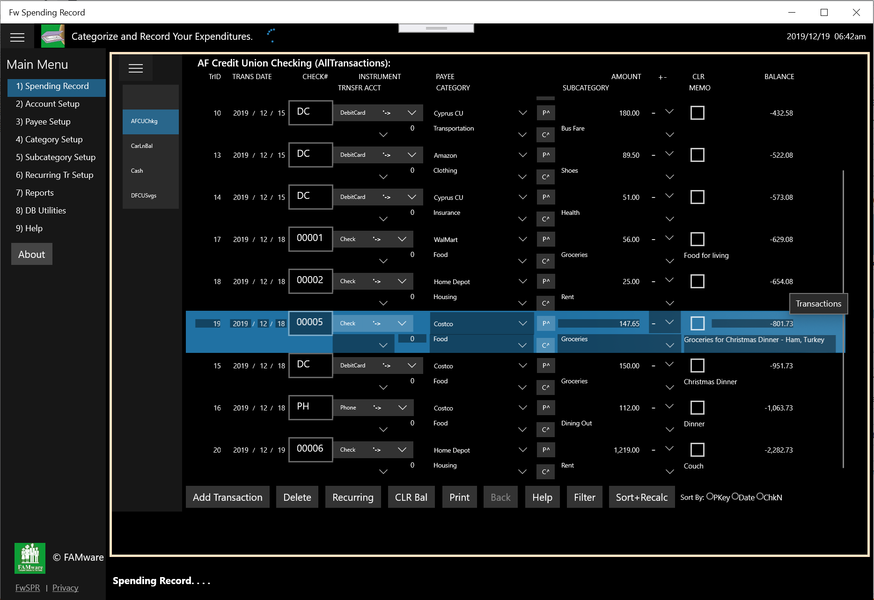This screenshot has width=874, height=600.
Task: Click P^ button in Cyprus CU Insurance row
Action: pyautogui.click(x=545, y=197)
